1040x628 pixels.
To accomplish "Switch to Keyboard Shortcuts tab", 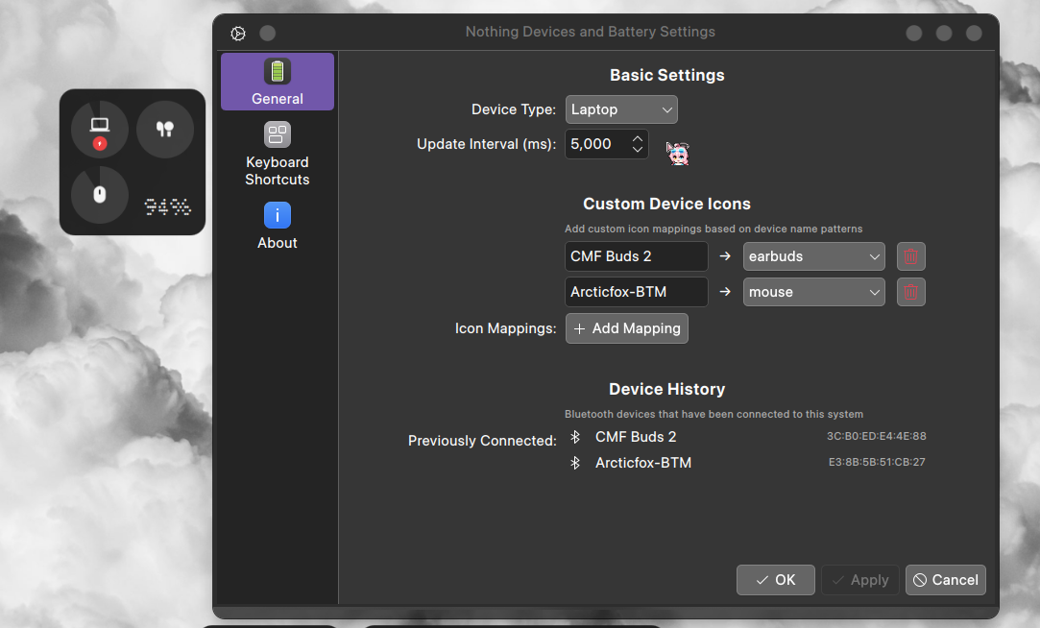I will click(x=278, y=155).
